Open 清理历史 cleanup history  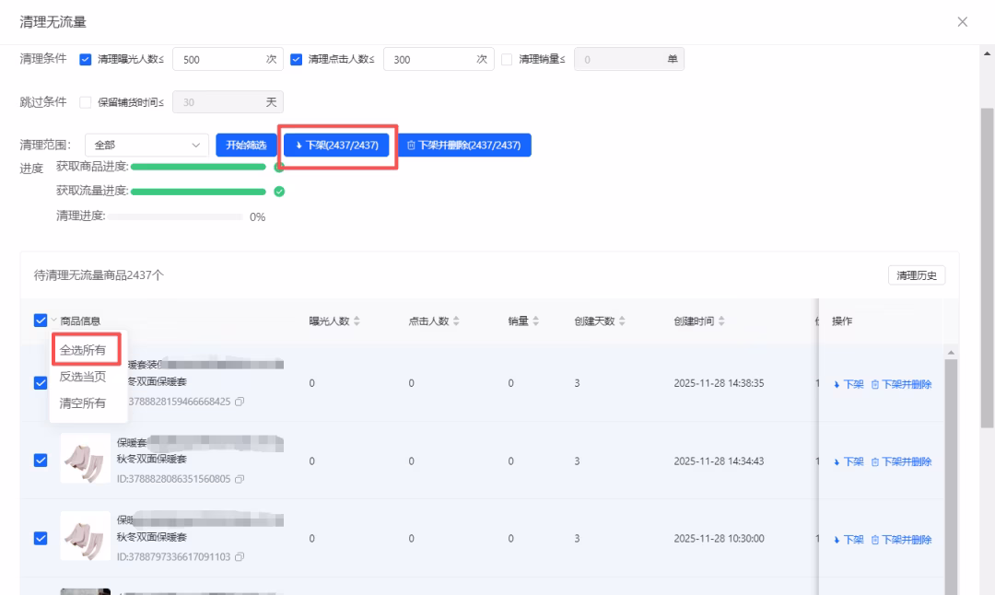[x=916, y=276]
